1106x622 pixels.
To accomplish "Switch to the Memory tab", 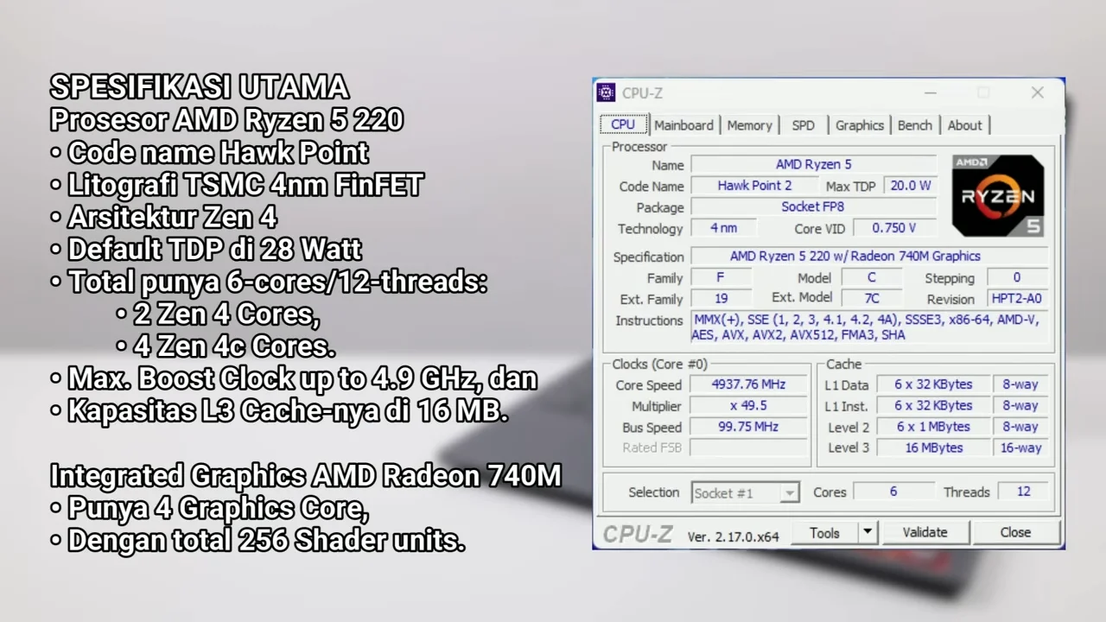I will [x=749, y=125].
